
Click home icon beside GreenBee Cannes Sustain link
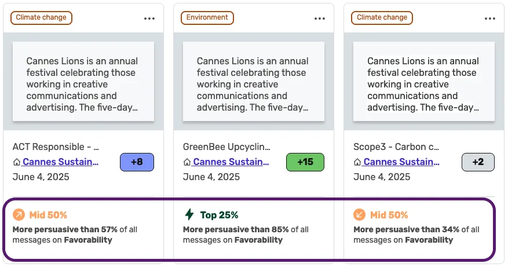[x=187, y=162]
